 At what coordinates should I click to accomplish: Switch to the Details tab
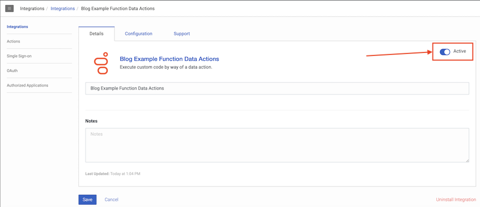pos(96,33)
